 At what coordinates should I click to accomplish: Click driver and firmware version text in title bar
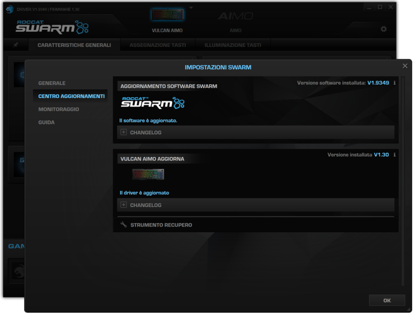click(x=48, y=9)
